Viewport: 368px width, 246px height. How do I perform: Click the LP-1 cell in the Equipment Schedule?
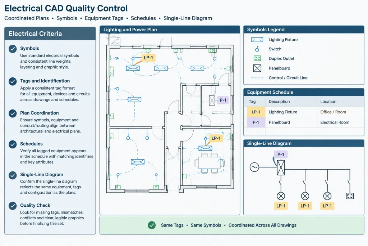[x=256, y=112]
